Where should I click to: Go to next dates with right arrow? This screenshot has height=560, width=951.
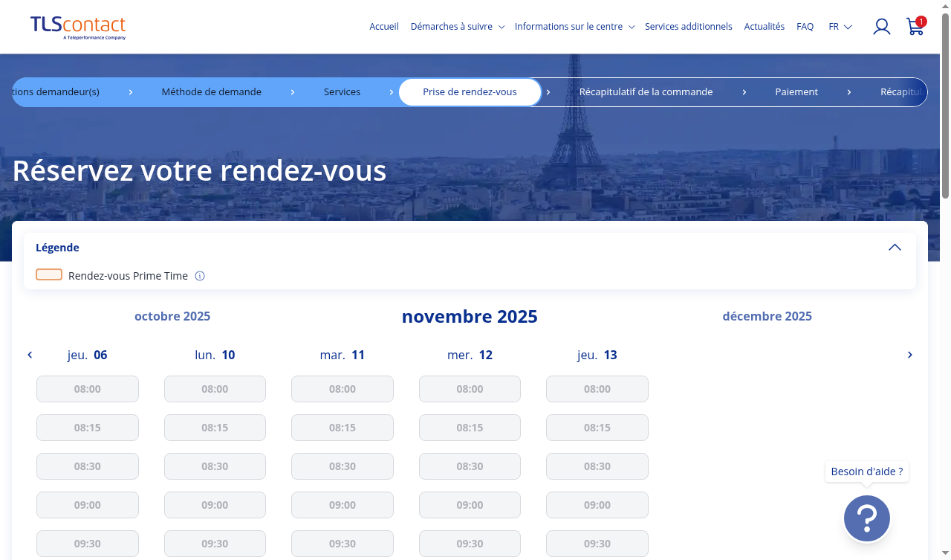point(909,355)
